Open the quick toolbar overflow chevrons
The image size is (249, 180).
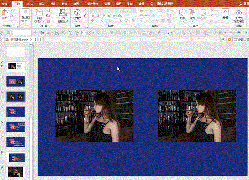(245, 33)
